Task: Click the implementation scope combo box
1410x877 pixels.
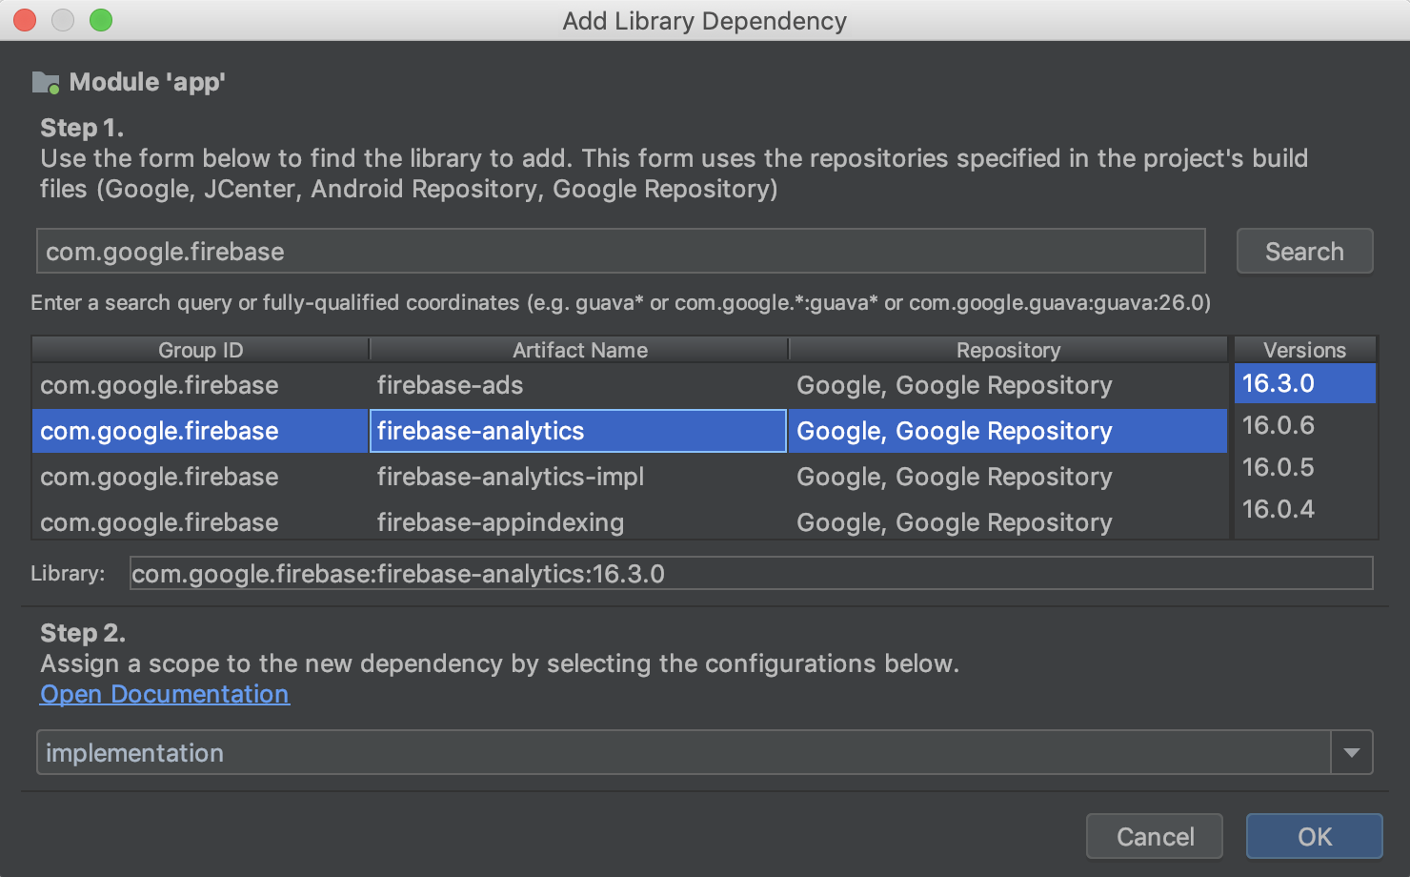Action: click(x=682, y=753)
